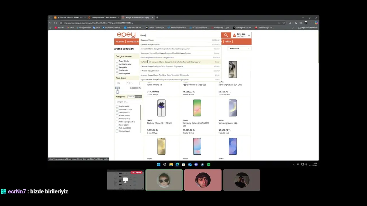This screenshot has height=206, width=367.
Task: Click the orange search magnifier button
Action: tap(226, 35)
